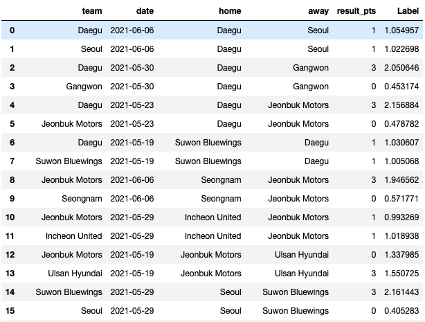Click away cell 'Ulsan Hyundai' in row 12
425x322 pixels.
pyautogui.click(x=302, y=256)
